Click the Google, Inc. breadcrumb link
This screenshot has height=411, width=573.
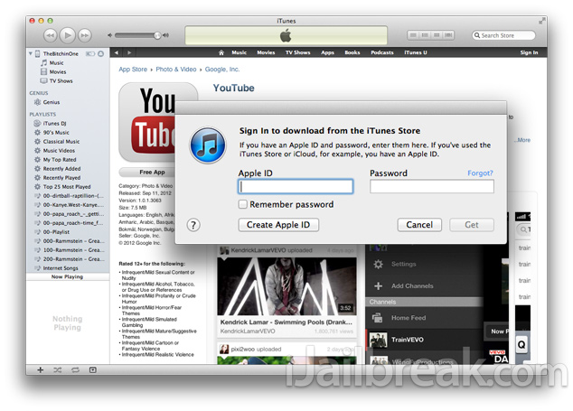pos(222,70)
